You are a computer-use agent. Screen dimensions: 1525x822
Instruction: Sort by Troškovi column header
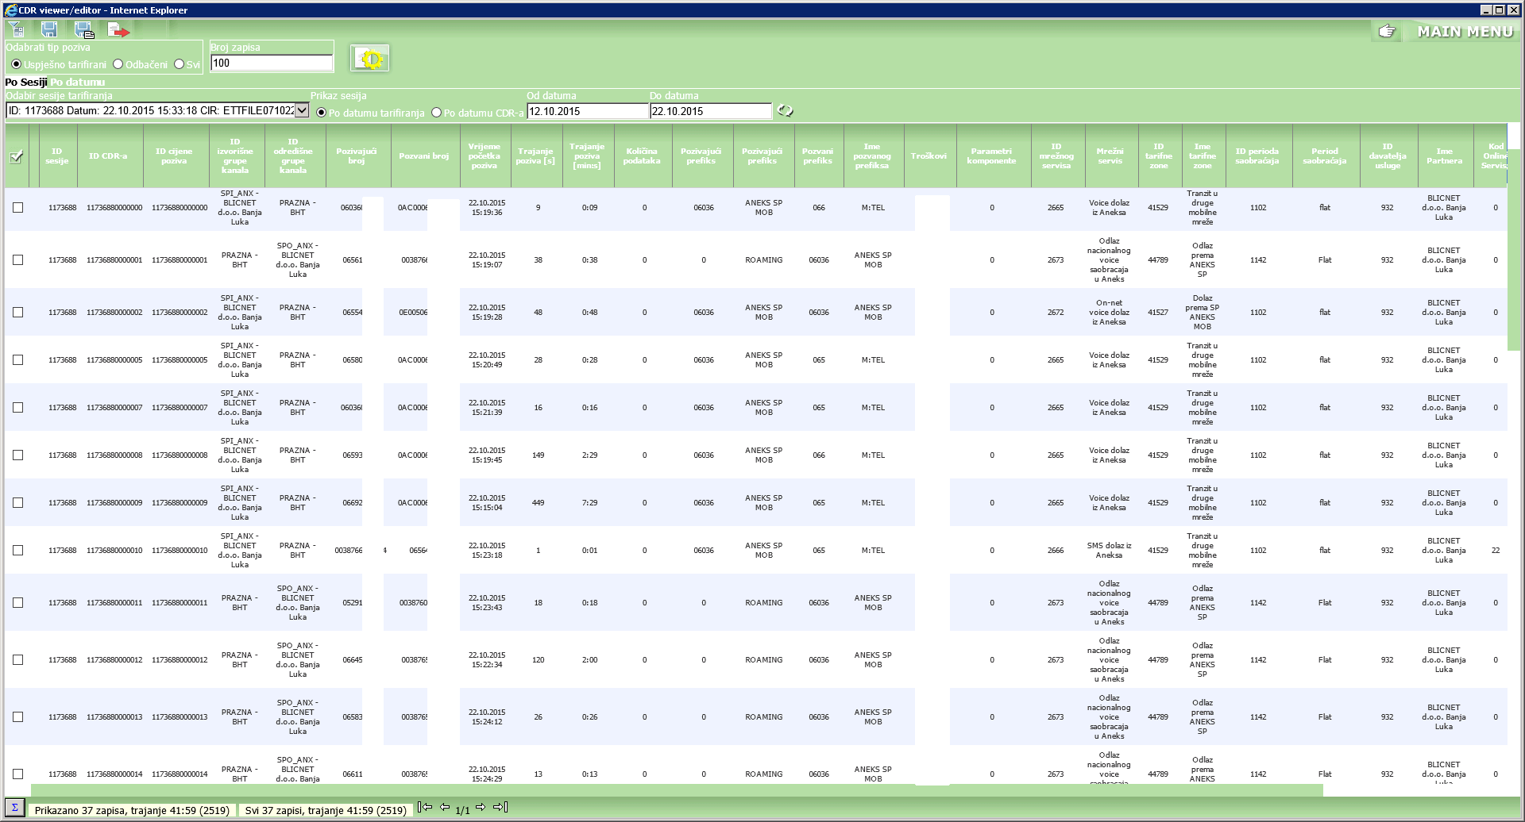[x=929, y=156]
